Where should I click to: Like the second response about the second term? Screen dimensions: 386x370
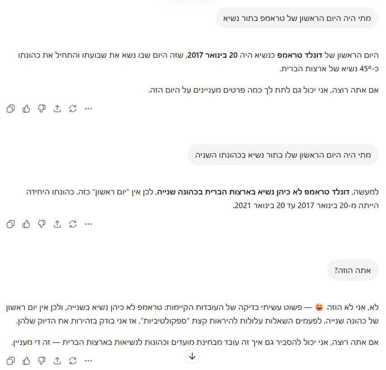pos(26,224)
